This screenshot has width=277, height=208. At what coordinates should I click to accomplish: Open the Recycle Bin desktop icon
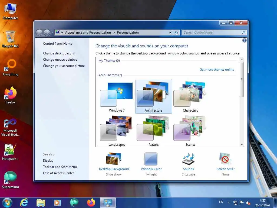tap(11, 39)
